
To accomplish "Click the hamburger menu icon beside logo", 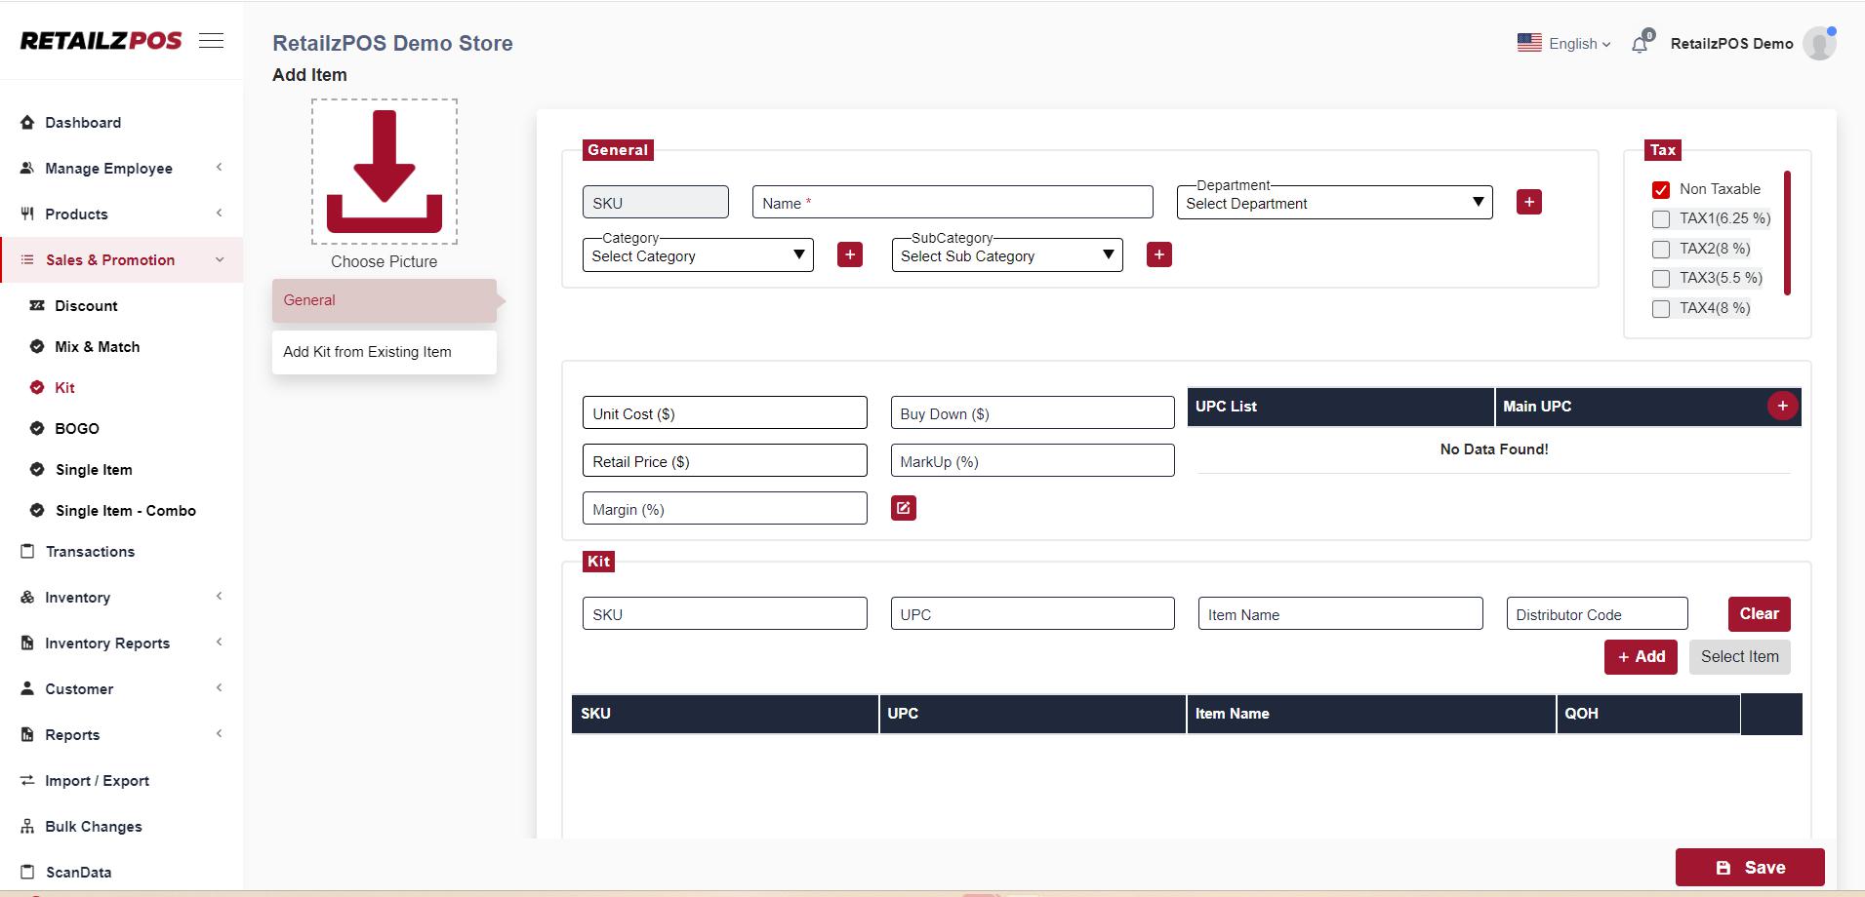I will point(211,41).
